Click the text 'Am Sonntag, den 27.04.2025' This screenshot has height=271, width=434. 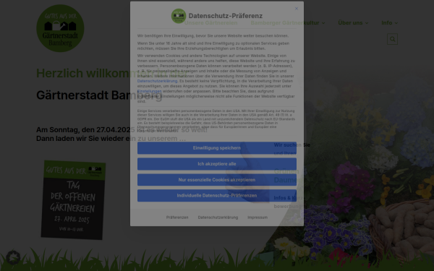85,129
